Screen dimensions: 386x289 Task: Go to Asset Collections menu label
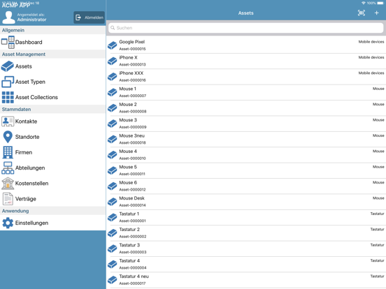coord(36,97)
